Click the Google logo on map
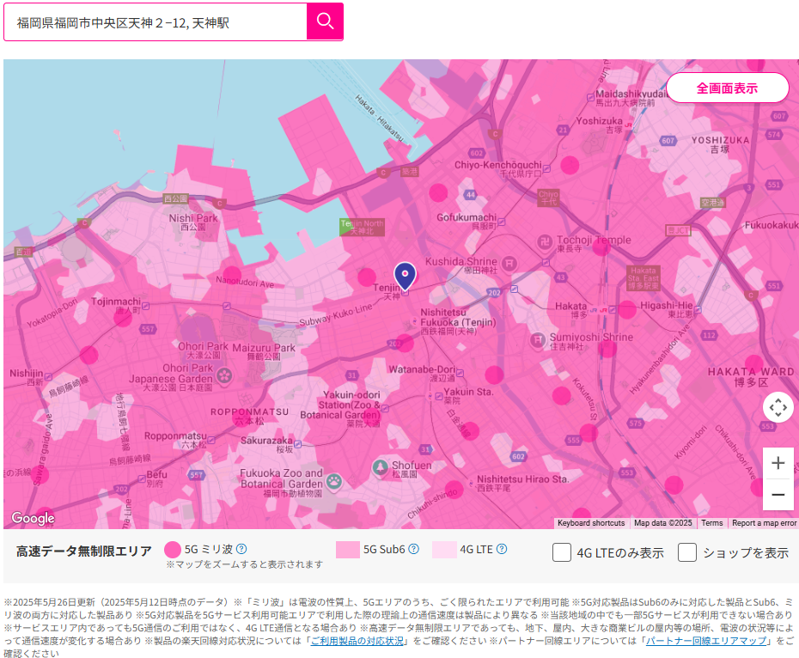 34,518
